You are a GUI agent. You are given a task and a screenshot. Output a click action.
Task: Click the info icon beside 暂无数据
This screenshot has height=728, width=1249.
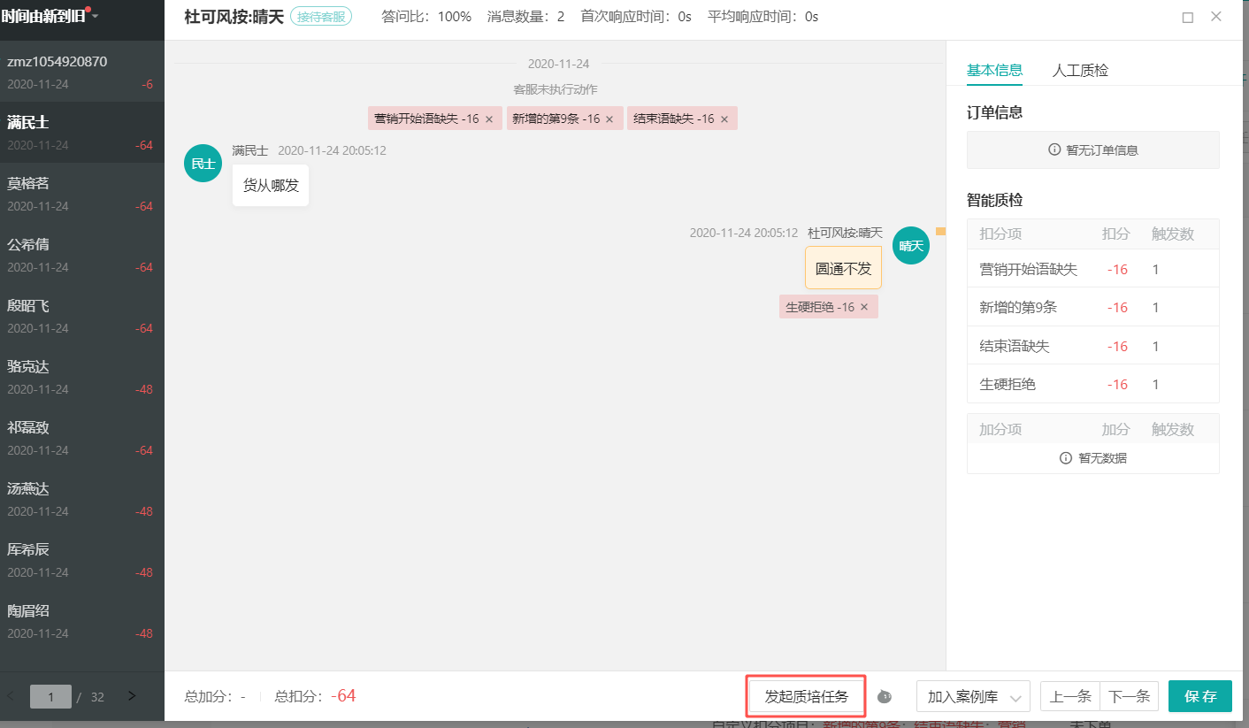coord(1067,458)
